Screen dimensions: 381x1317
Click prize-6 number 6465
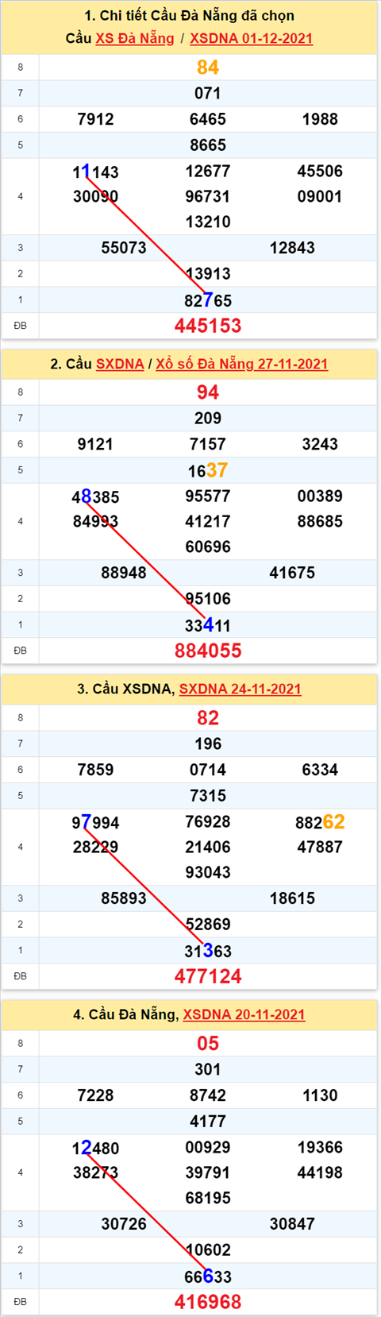(208, 119)
